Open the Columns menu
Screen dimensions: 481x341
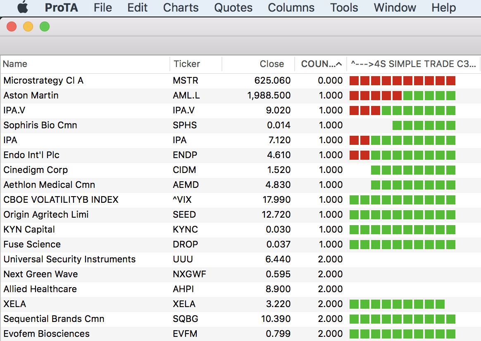[291, 7]
